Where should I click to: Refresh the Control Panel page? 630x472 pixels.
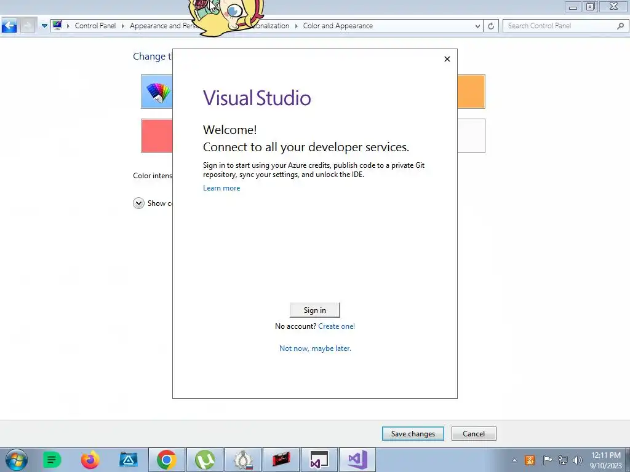point(491,26)
